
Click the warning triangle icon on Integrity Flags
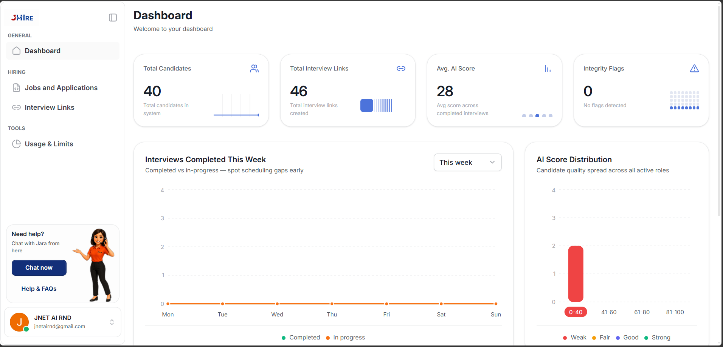point(694,69)
